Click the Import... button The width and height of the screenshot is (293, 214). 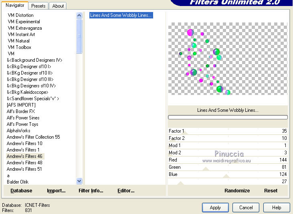click(56, 191)
